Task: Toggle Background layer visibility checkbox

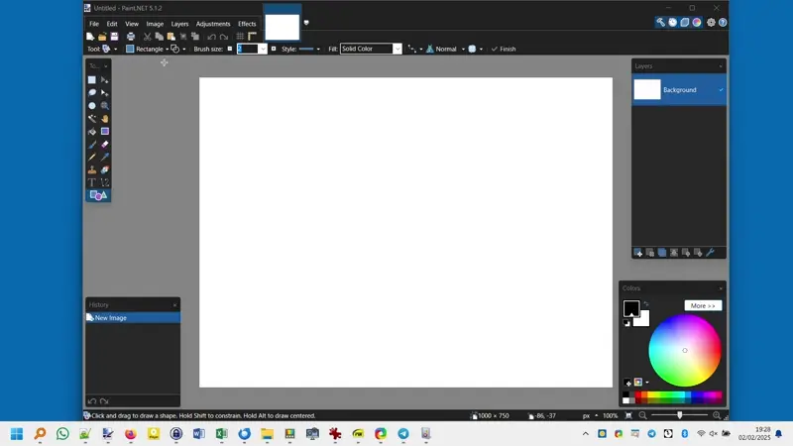Action: 722,90
